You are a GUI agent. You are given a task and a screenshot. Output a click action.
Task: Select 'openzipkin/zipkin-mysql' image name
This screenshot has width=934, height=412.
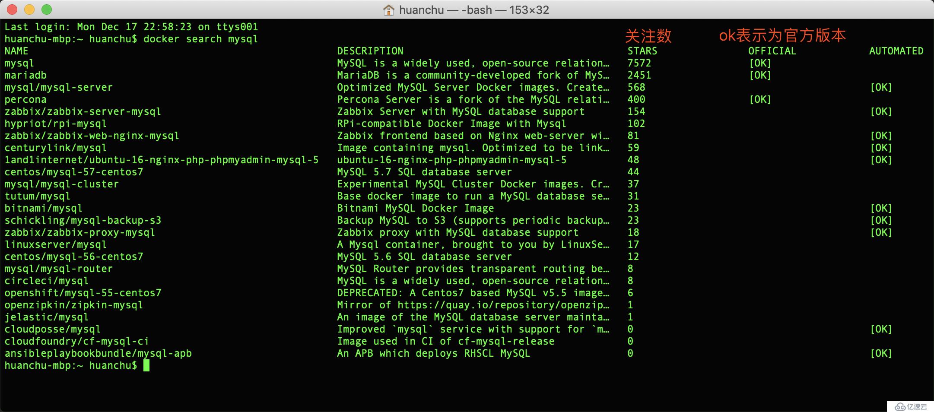coord(74,305)
